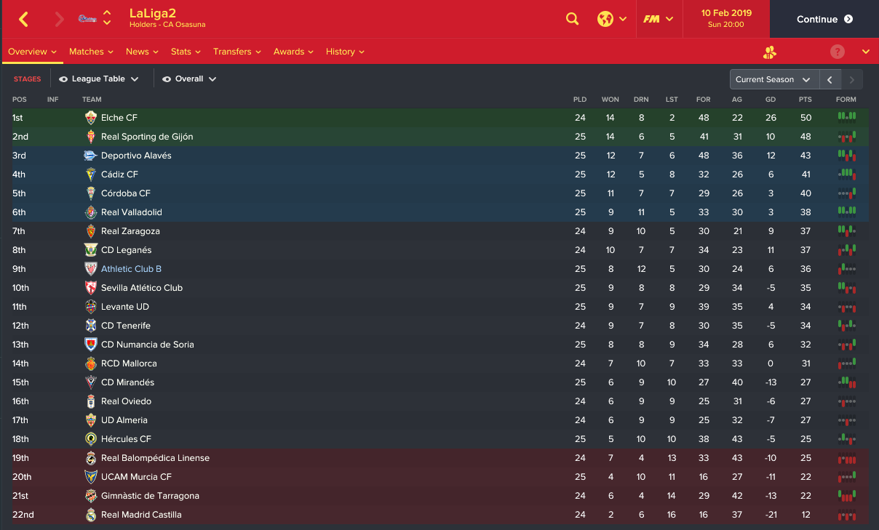Click the help question mark icon
879x530 pixels.
coord(838,52)
